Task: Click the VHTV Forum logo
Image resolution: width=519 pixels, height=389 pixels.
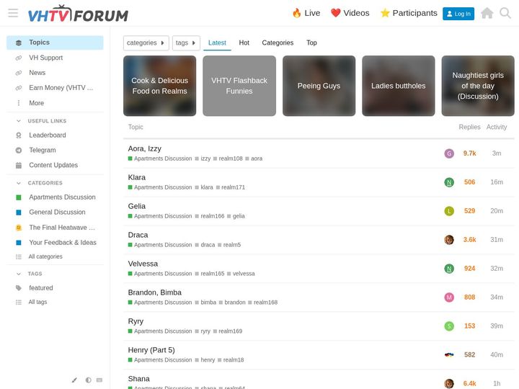Action: click(78, 14)
